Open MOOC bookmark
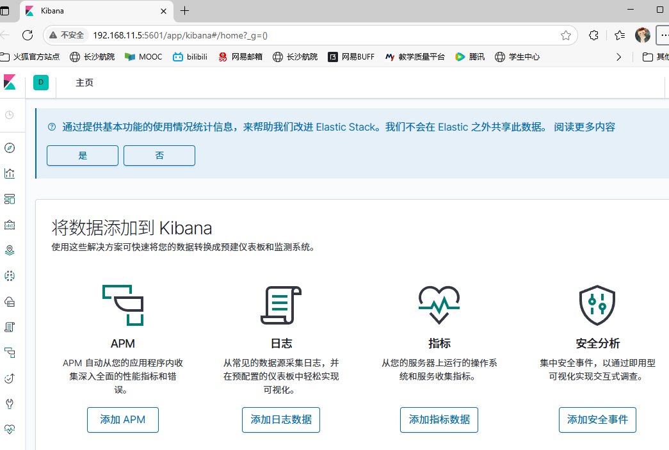669x450 pixels. [x=143, y=57]
